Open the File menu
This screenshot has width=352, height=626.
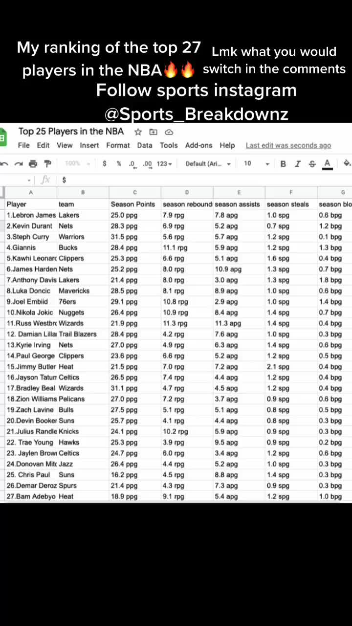pos(23,145)
